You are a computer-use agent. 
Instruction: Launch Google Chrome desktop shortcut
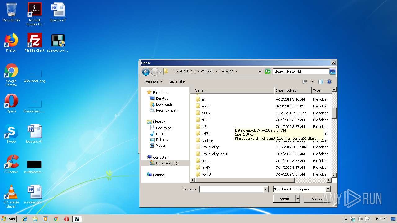click(11, 75)
